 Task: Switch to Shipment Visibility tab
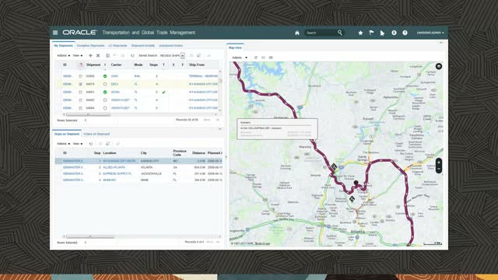(x=143, y=46)
